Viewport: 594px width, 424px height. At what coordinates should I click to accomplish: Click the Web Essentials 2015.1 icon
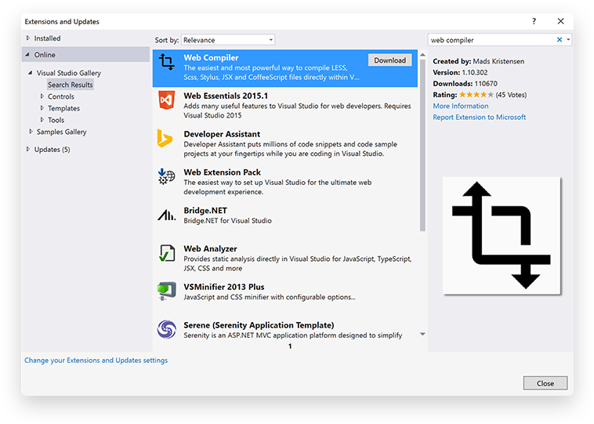pyautogui.click(x=167, y=100)
